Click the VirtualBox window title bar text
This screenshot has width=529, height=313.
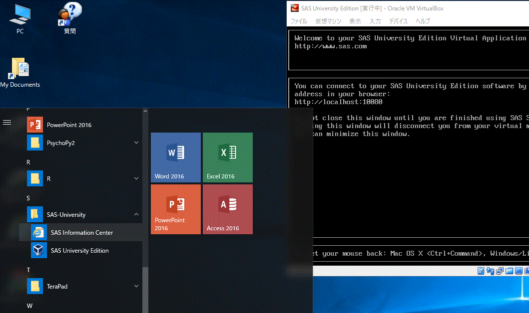coord(372,8)
